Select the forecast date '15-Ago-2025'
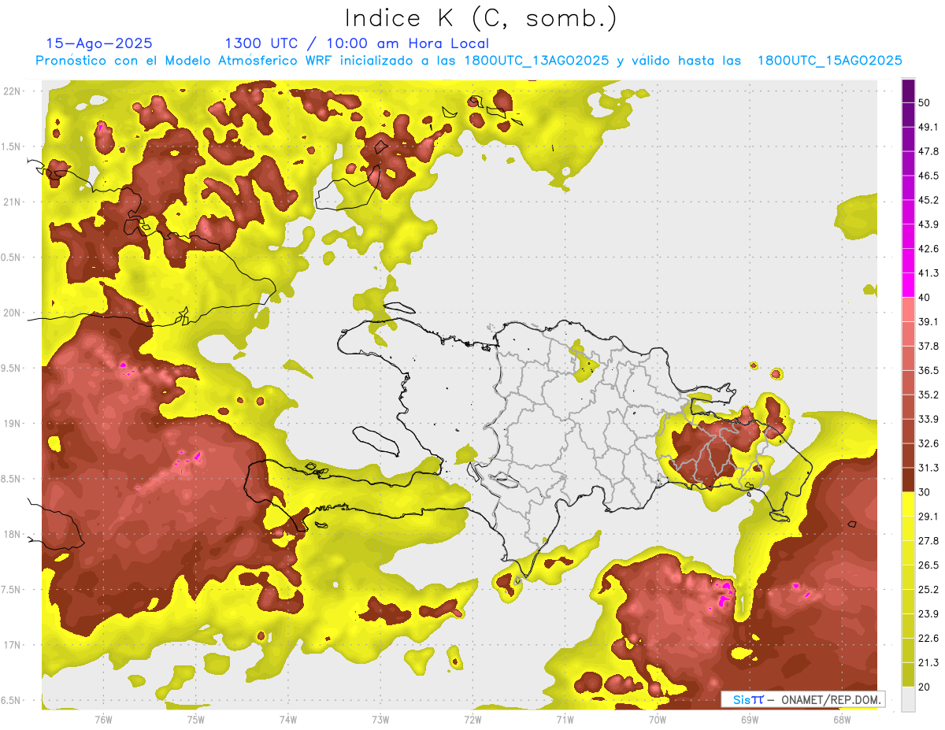 pos(99,43)
